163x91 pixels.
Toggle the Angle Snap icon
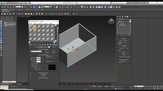point(63,7)
